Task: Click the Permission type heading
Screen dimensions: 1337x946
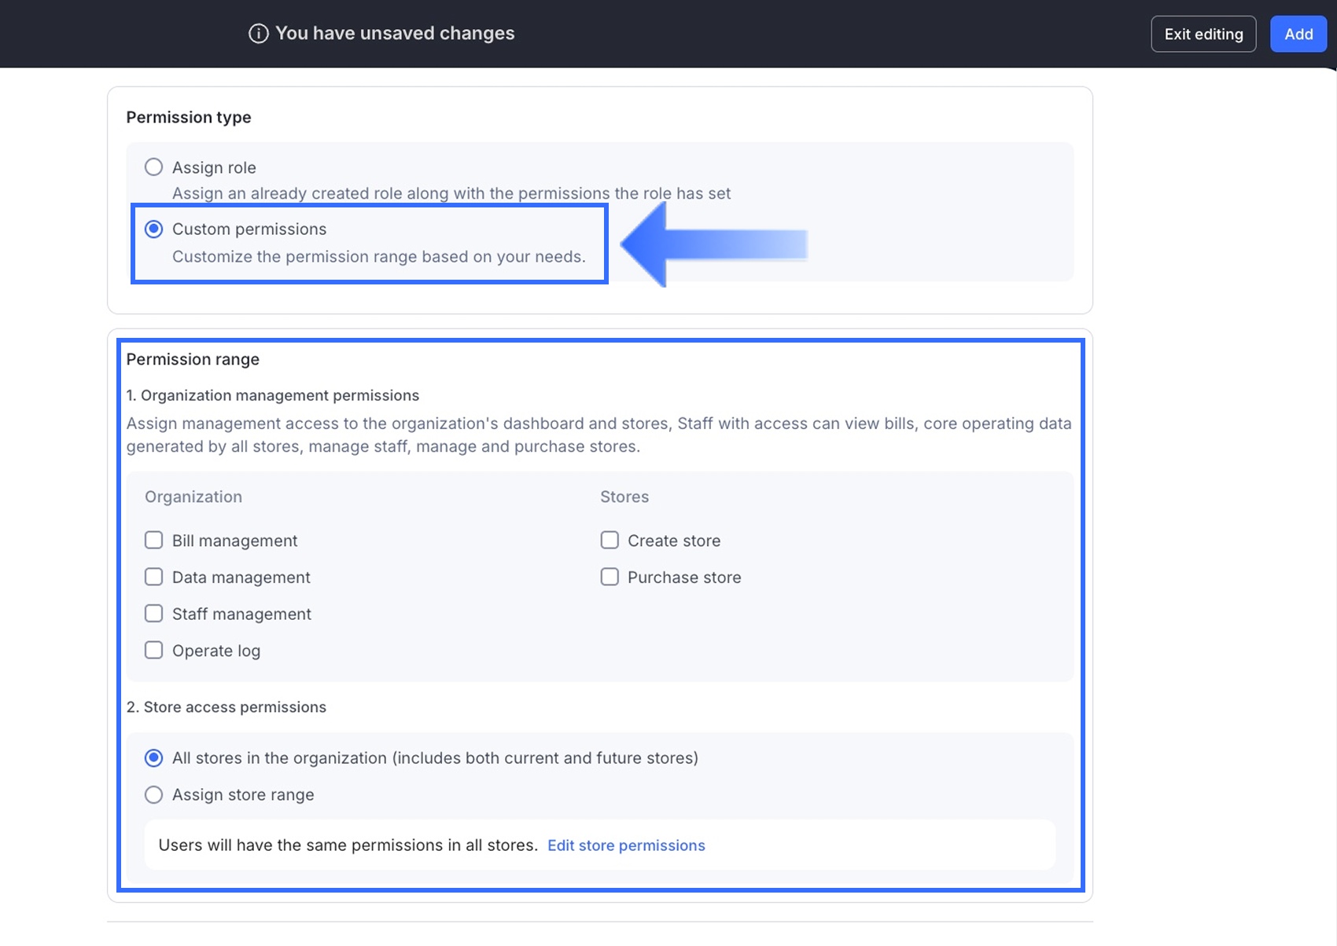Action: click(x=189, y=117)
